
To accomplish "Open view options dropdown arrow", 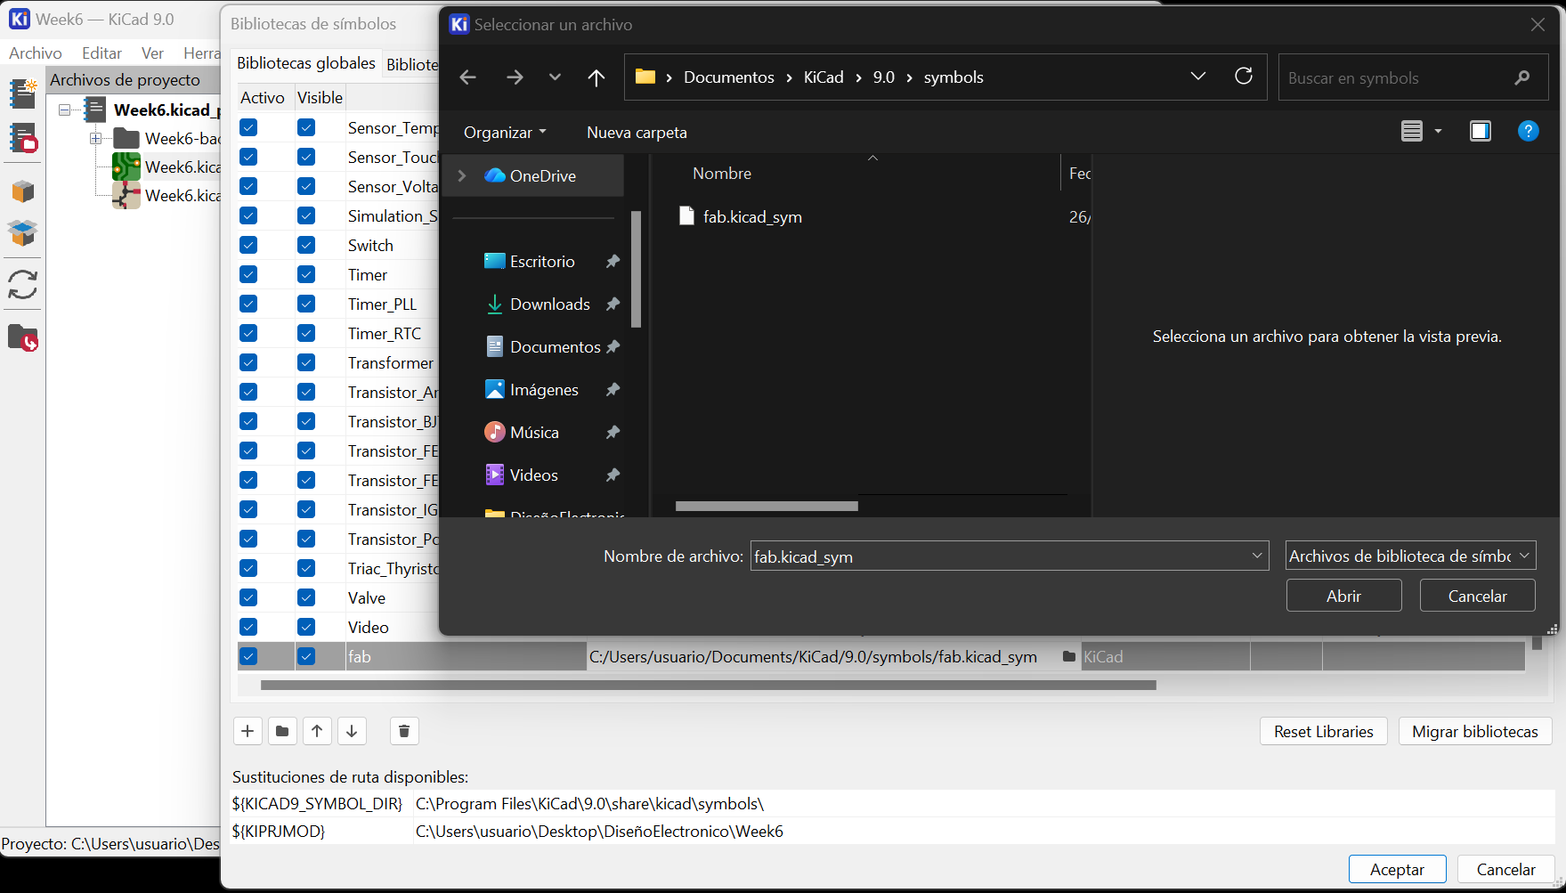I will pos(1438,132).
